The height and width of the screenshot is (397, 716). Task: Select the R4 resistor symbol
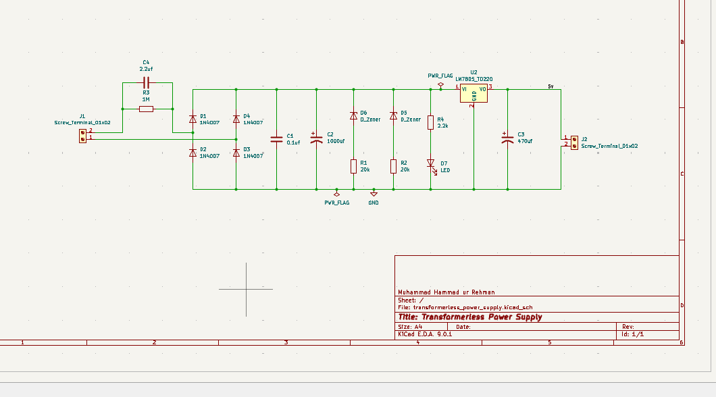430,122
